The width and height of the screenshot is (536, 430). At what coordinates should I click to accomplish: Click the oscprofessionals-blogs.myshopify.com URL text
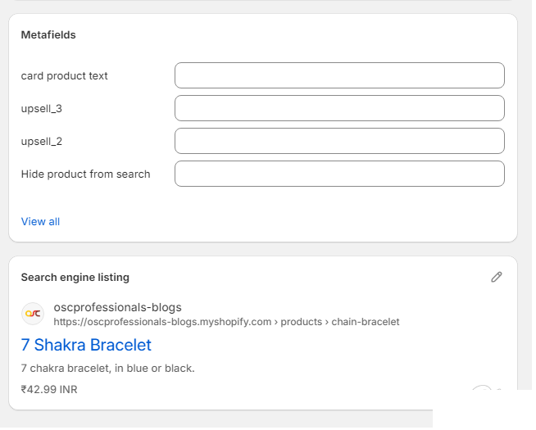[162, 322]
